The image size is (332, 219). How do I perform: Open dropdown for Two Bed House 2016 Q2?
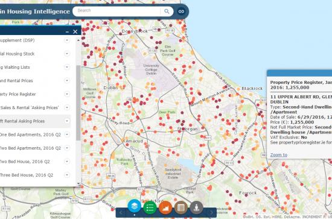(x=67, y=162)
